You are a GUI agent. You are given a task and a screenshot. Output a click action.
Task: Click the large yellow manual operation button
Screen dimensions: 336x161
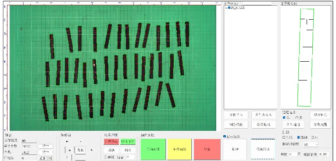[179, 149]
